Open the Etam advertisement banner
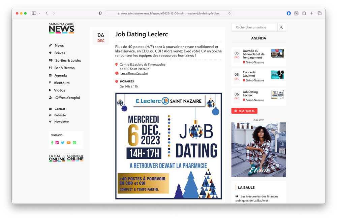Viewport: 337px width, 219px height. pos(258,150)
